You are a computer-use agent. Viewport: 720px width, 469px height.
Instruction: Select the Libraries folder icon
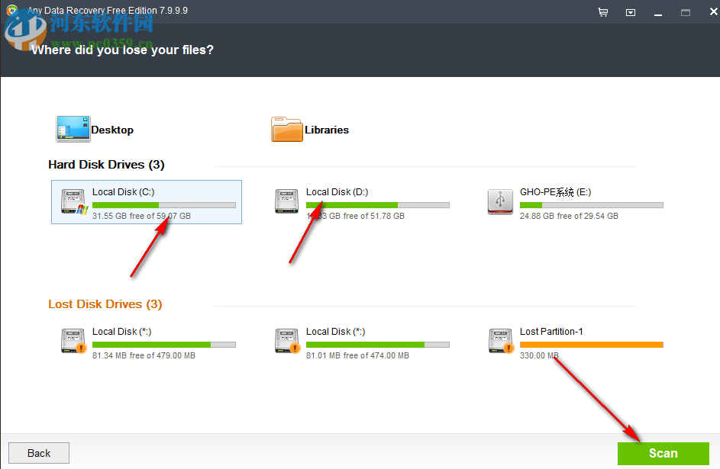[286, 130]
